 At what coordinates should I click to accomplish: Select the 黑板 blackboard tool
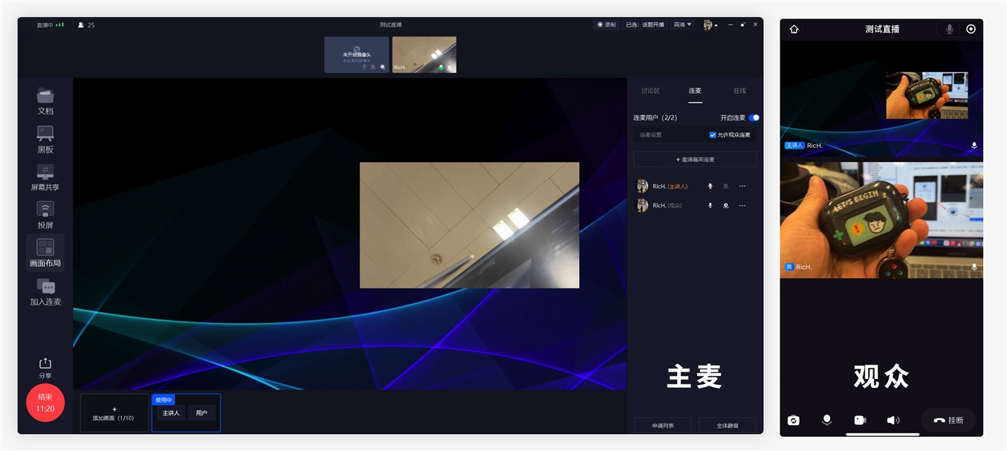(x=45, y=139)
